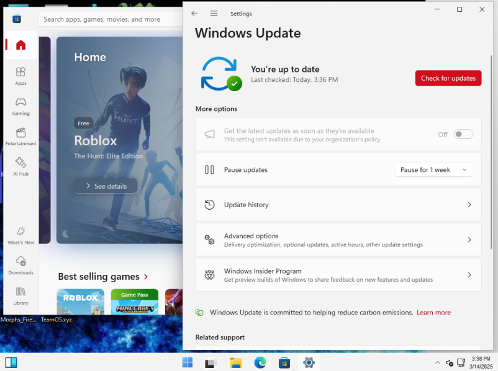Open the Learn more carbon emissions link
498x371 pixels.
click(433, 313)
